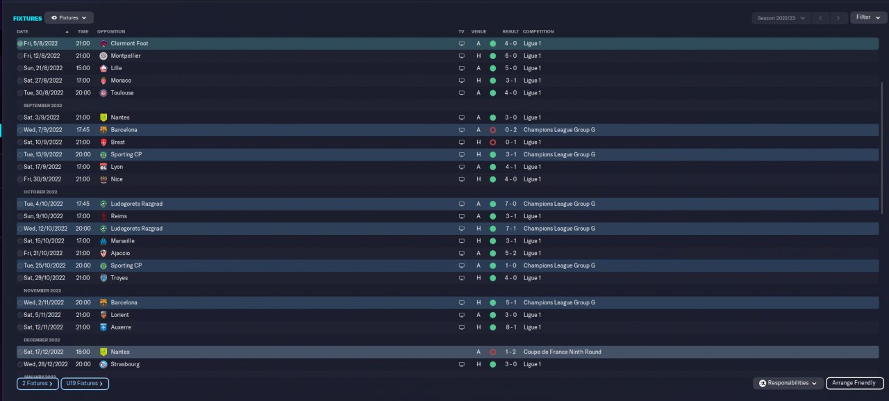The height and width of the screenshot is (401, 889).
Task: Open Coupe de France Ninth Round competition link
Action: pos(563,352)
